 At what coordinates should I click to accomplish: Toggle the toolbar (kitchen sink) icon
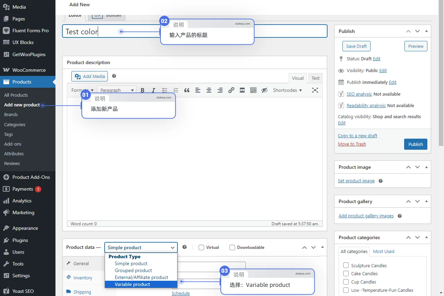(x=253, y=90)
